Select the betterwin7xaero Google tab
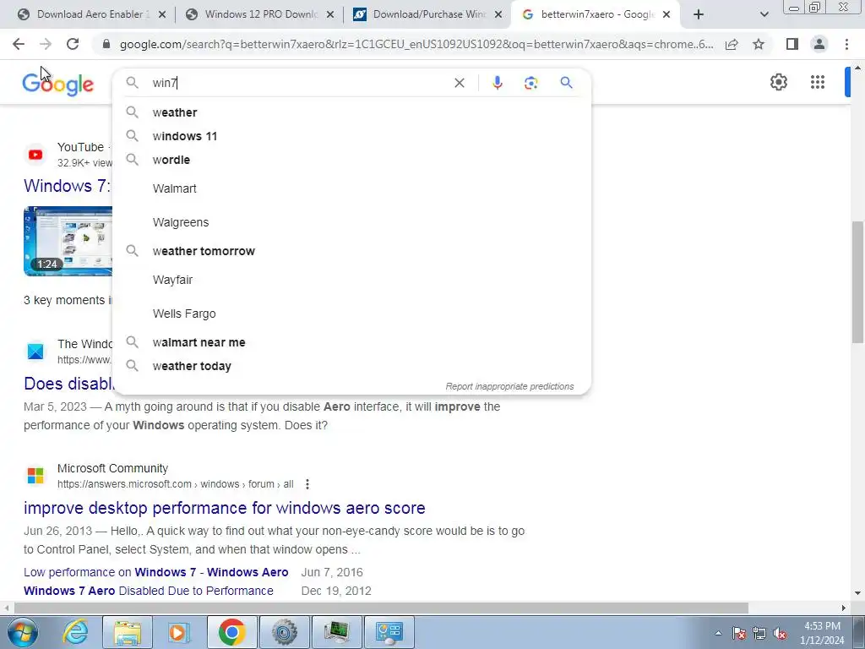Screen dimensions: 865x649 coord(597,14)
